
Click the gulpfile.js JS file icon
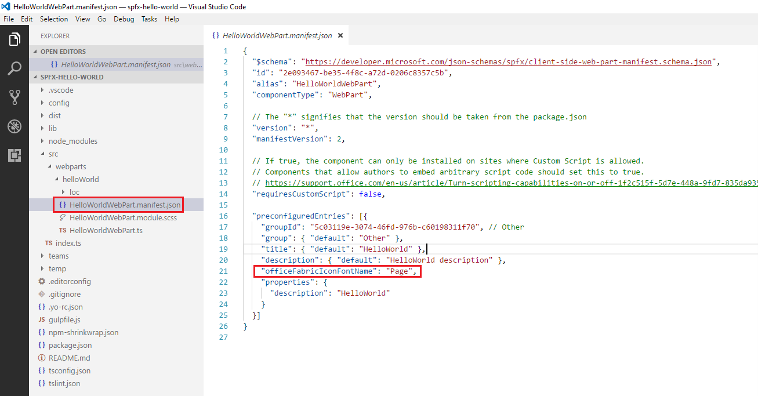(41, 319)
